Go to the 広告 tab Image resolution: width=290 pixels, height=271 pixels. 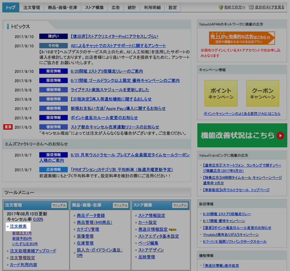click(116, 8)
